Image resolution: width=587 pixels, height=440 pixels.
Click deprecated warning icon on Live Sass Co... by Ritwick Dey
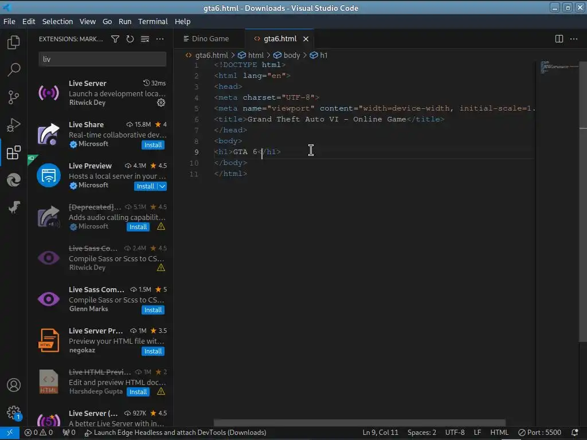161,268
